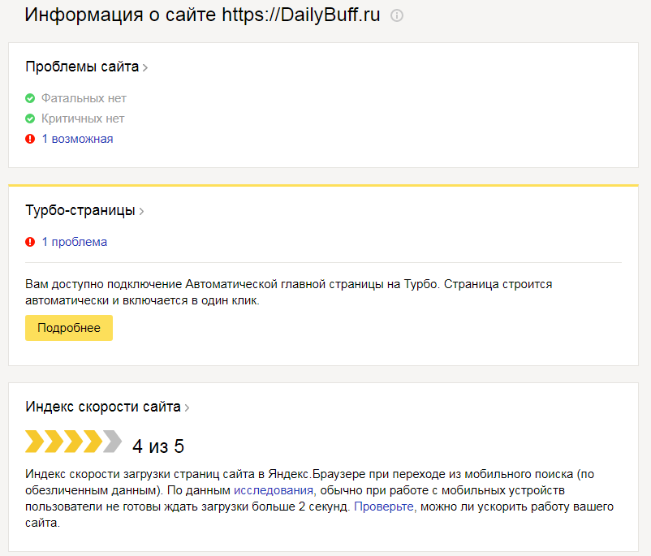Follow the "Проверьте" link

384,506
